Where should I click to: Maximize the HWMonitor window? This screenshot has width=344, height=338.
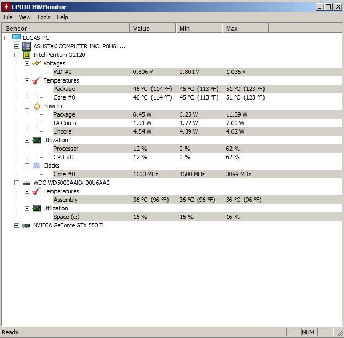click(329, 7)
